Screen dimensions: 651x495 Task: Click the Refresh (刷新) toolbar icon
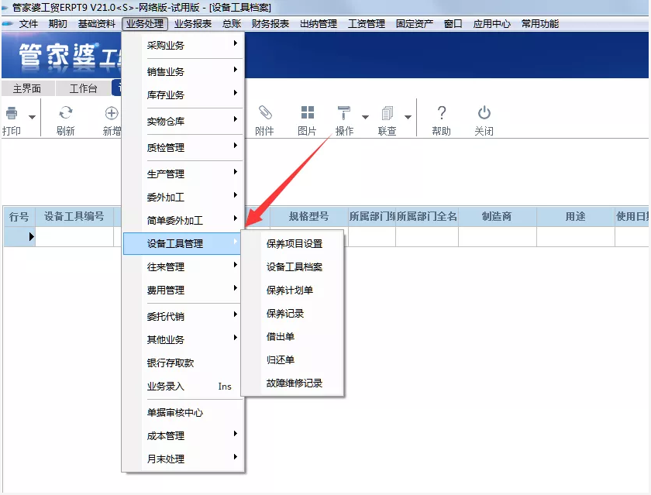point(66,113)
